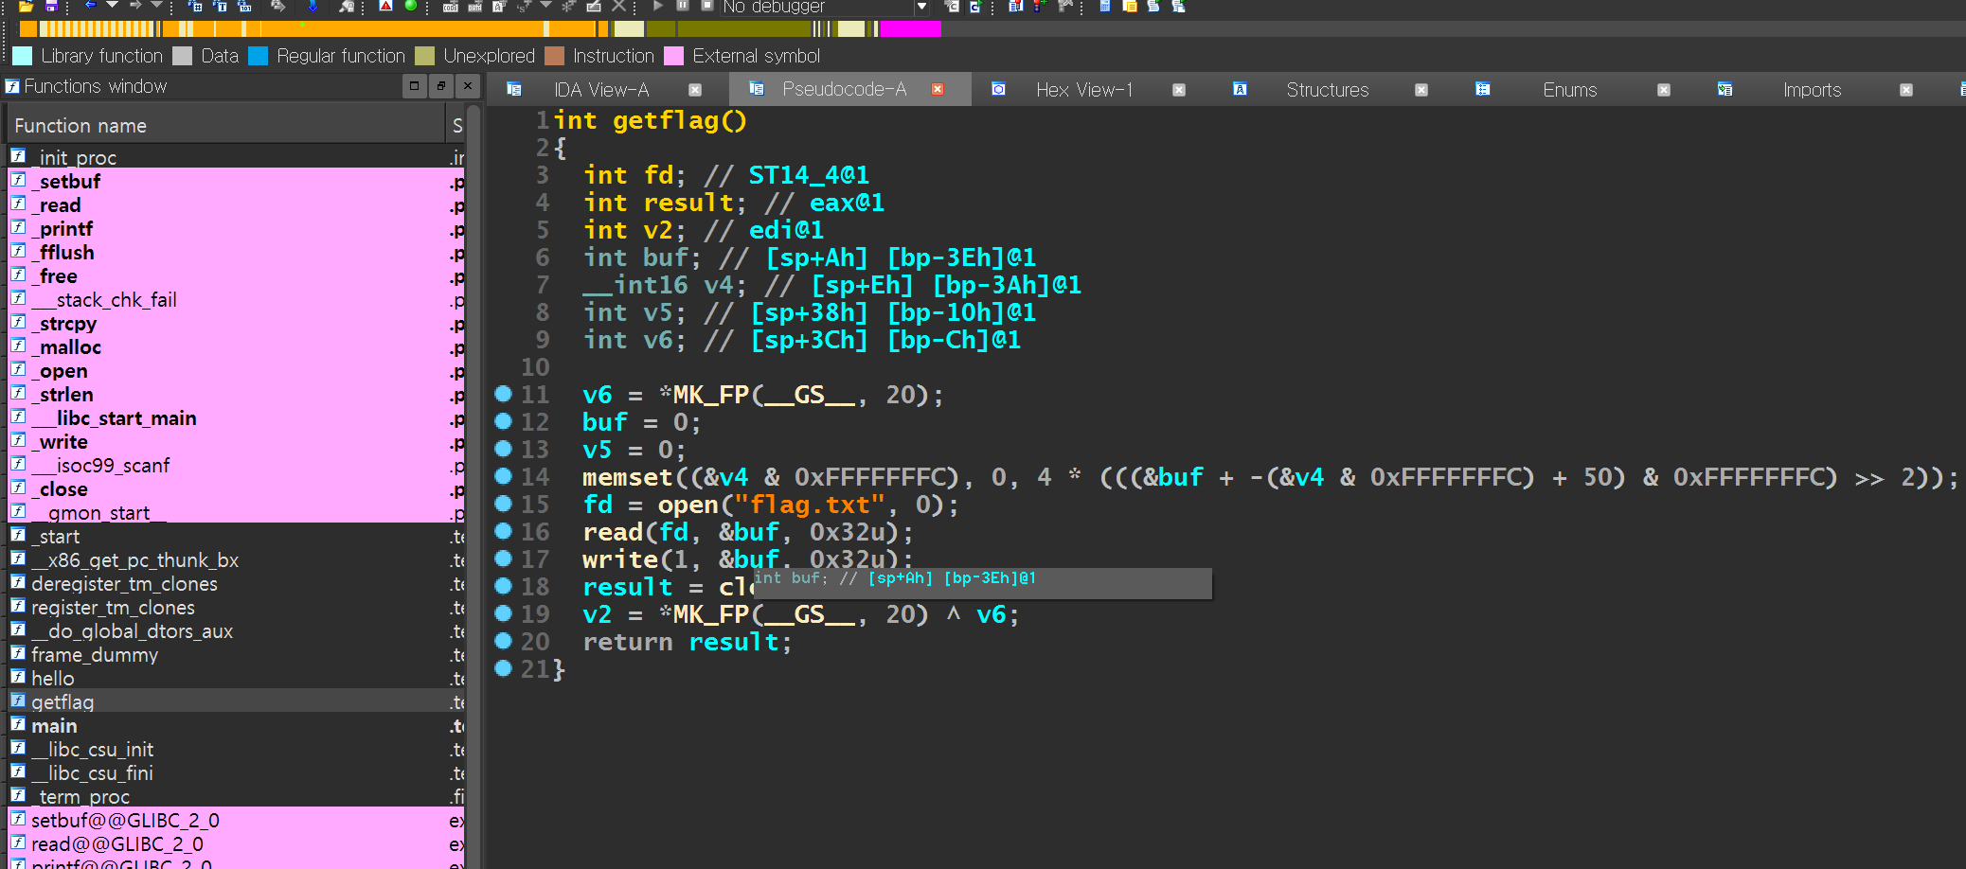Viewport: 1966px width, 869px height.
Task: Expand the forward navigation history dropdown
Action: pos(157,6)
